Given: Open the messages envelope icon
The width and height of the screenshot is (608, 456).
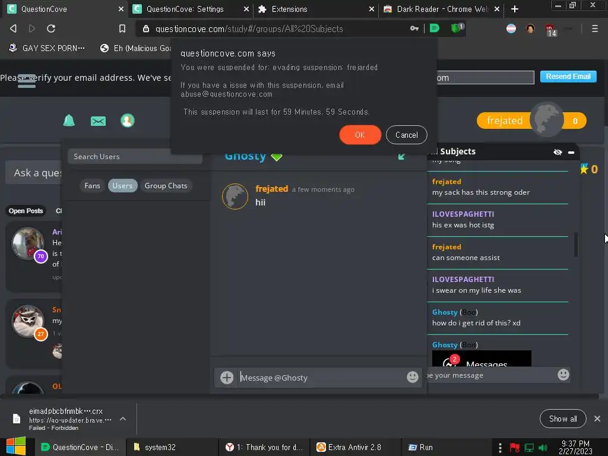Looking at the screenshot, I should 98,121.
